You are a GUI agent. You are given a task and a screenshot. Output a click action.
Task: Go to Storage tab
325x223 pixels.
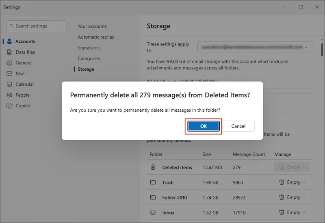pyautogui.click(x=86, y=69)
